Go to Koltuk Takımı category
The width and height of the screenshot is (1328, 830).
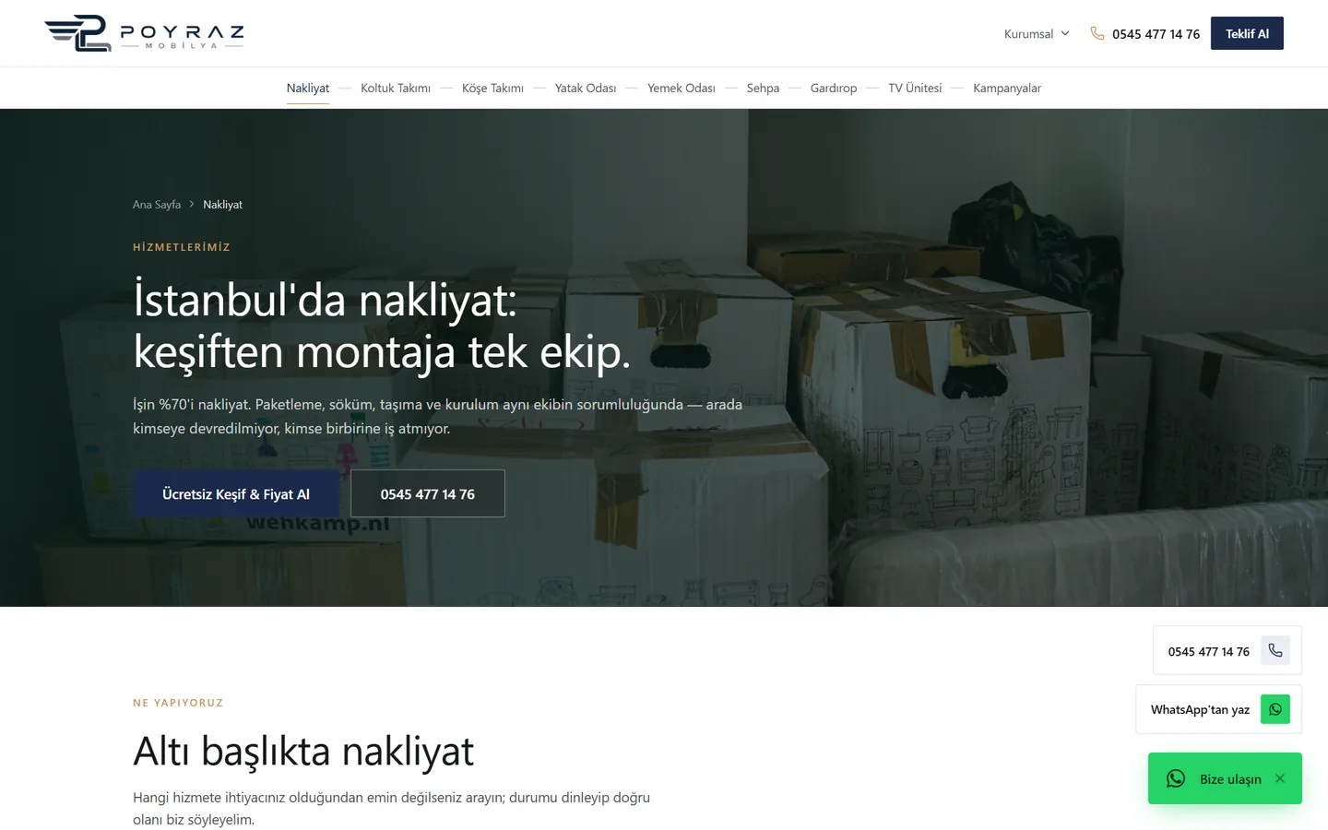click(396, 89)
